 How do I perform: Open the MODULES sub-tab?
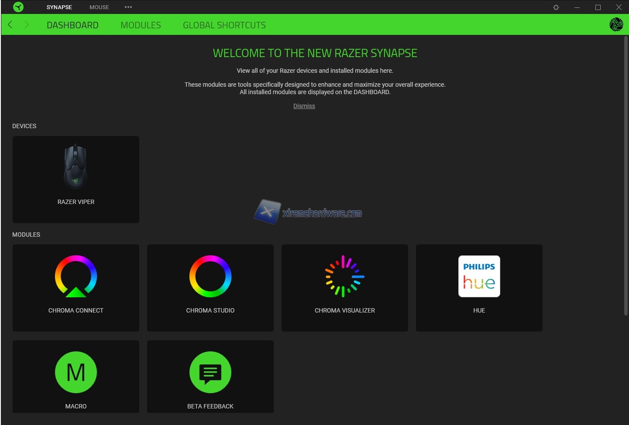pyautogui.click(x=141, y=25)
